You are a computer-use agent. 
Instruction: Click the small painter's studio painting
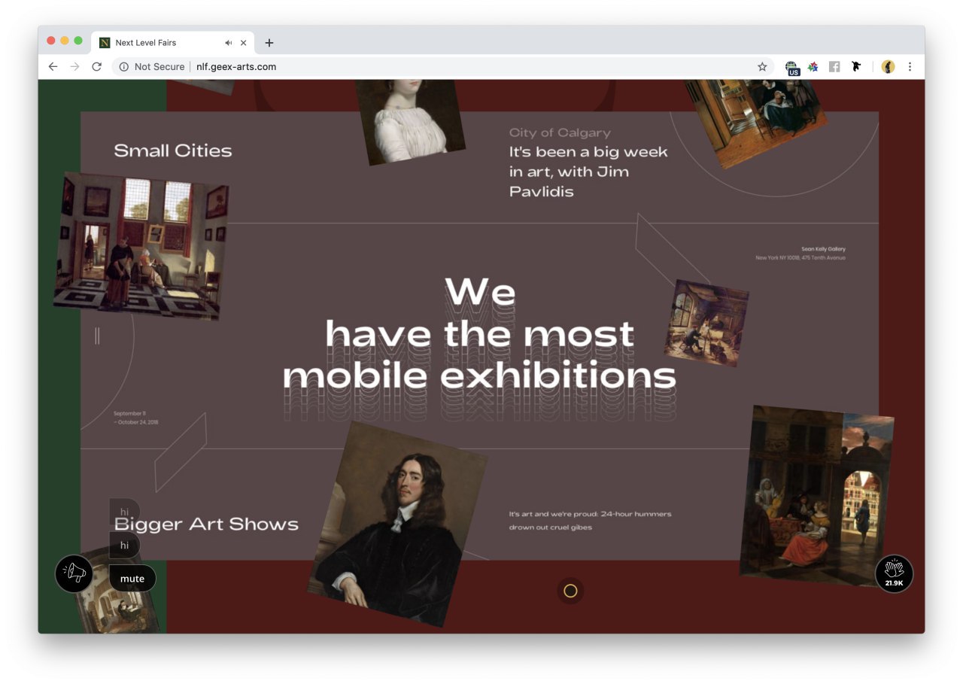pos(706,323)
